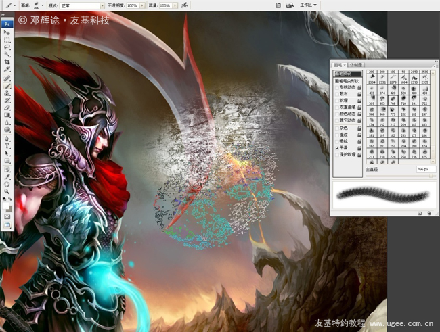Open the palette toggle icon in options bar
This screenshot has height=332, width=440.
point(278,5)
